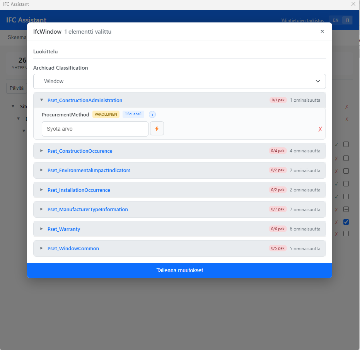Click the red X next to ProcurementMethod
This screenshot has width=360, height=350.
(320, 129)
